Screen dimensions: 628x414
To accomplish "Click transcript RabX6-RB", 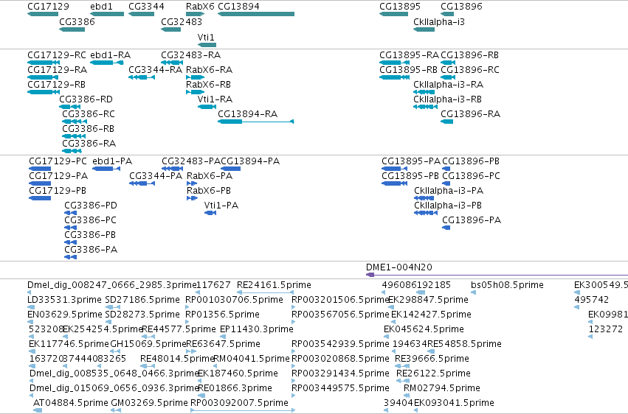I will point(208,84).
